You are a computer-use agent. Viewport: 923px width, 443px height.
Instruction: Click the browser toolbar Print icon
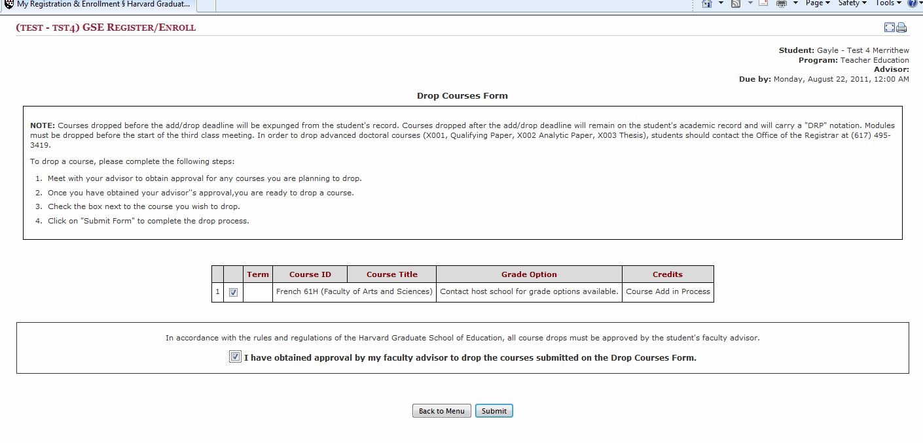tap(781, 3)
